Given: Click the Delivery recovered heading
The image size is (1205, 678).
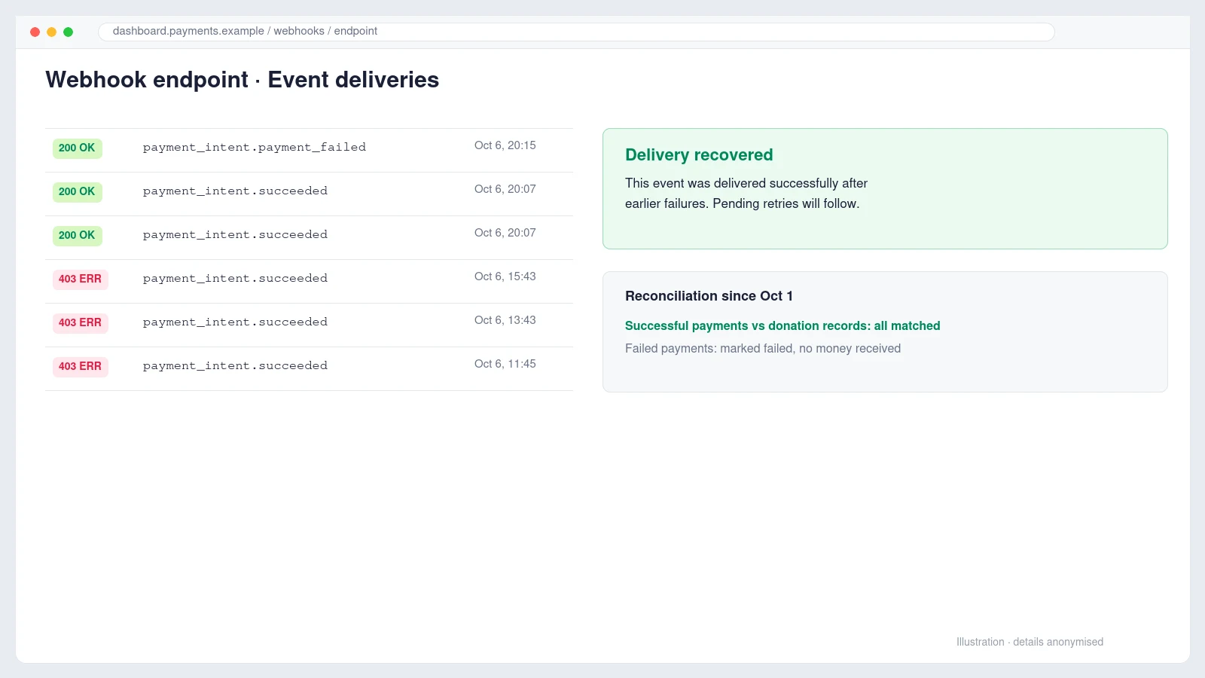Looking at the screenshot, I should tap(699, 155).
